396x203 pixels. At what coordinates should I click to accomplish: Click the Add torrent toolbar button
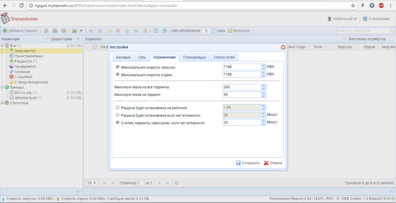tap(20, 31)
